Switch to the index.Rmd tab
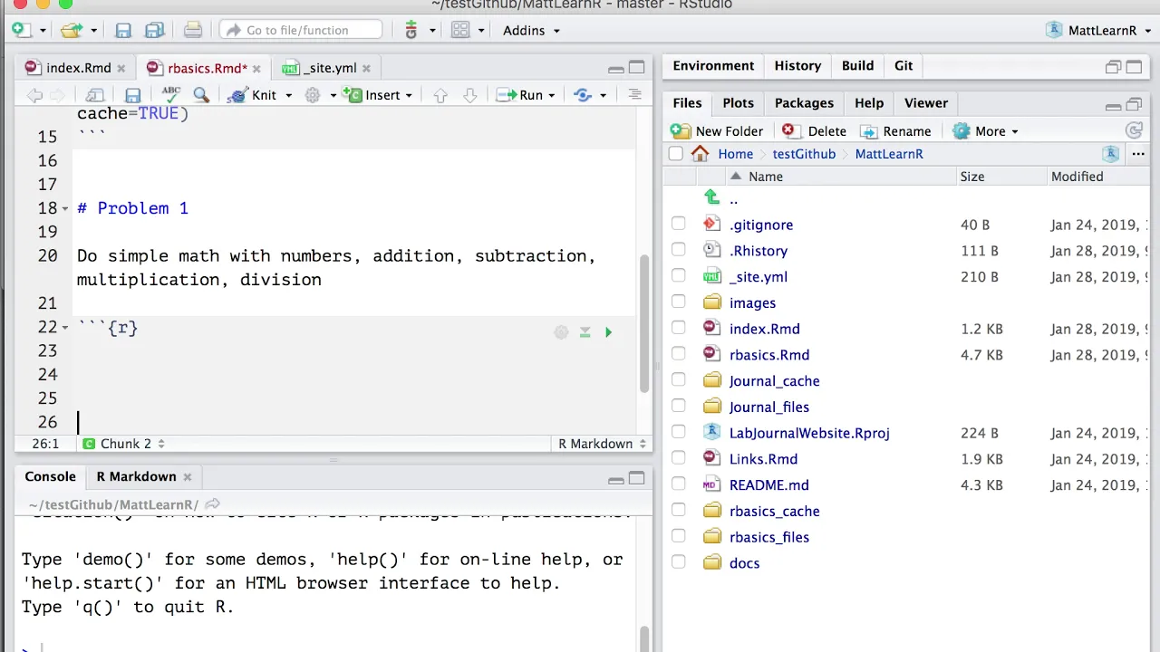Viewport: 1160px width, 652px height. coord(78,68)
